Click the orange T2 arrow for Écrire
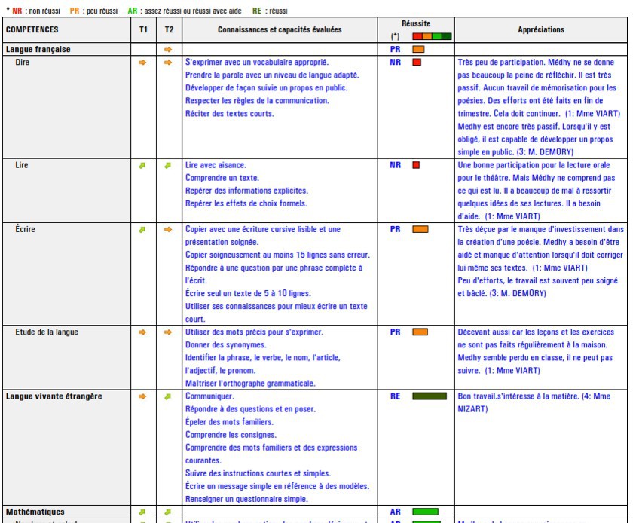The image size is (636, 523). (x=168, y=230)
